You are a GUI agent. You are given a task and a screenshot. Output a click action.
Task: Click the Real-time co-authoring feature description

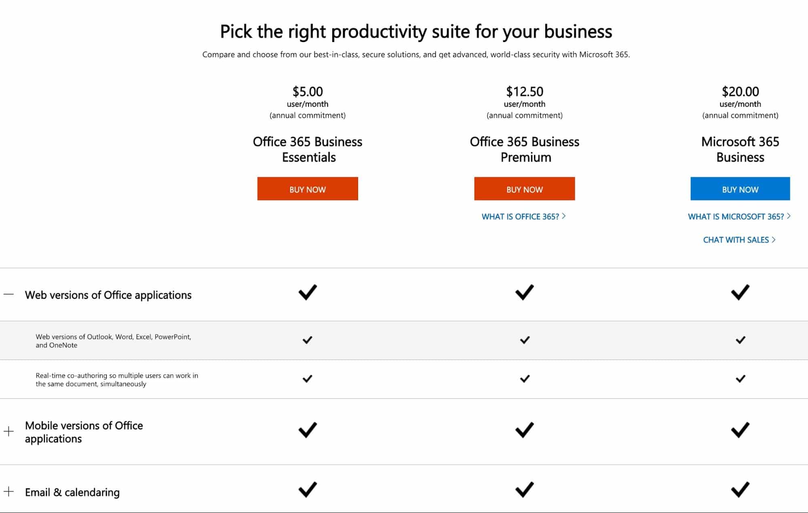coord(117,380)
